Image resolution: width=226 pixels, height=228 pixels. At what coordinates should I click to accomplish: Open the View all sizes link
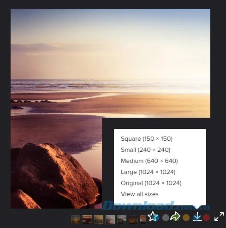[140, 194]
